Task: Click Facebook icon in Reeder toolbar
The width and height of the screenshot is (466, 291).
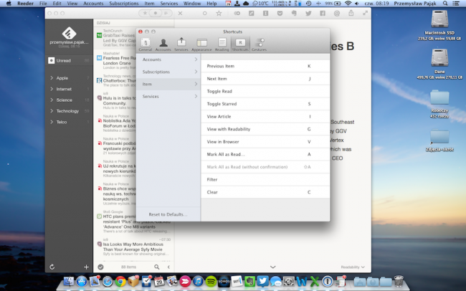Action: tap(323, 13)
